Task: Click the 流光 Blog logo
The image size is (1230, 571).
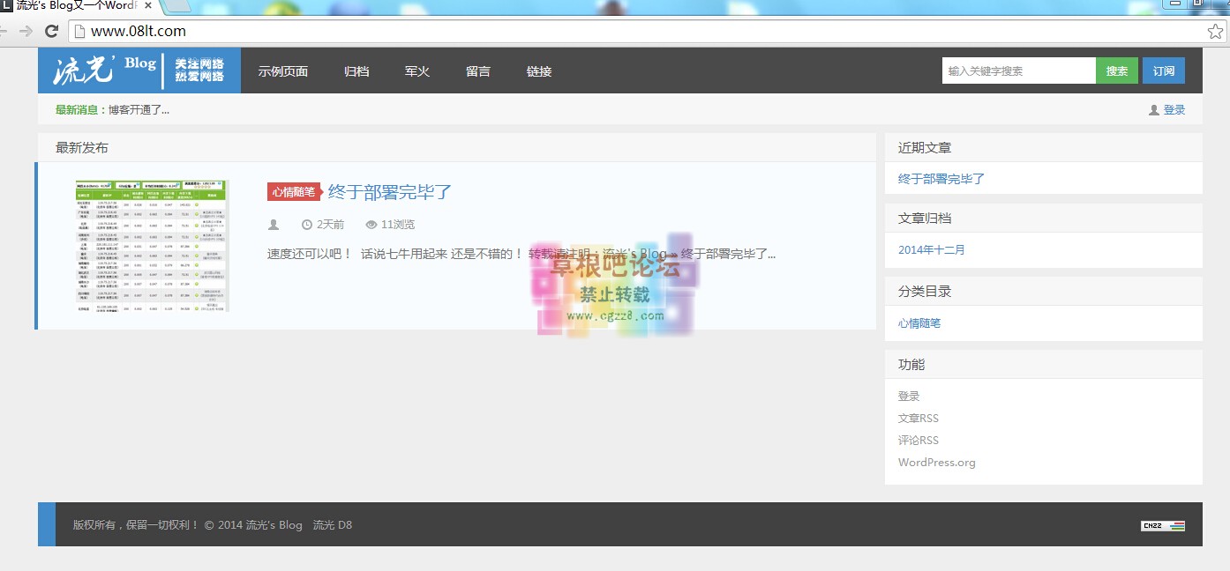Action: [x=139, y=70]
